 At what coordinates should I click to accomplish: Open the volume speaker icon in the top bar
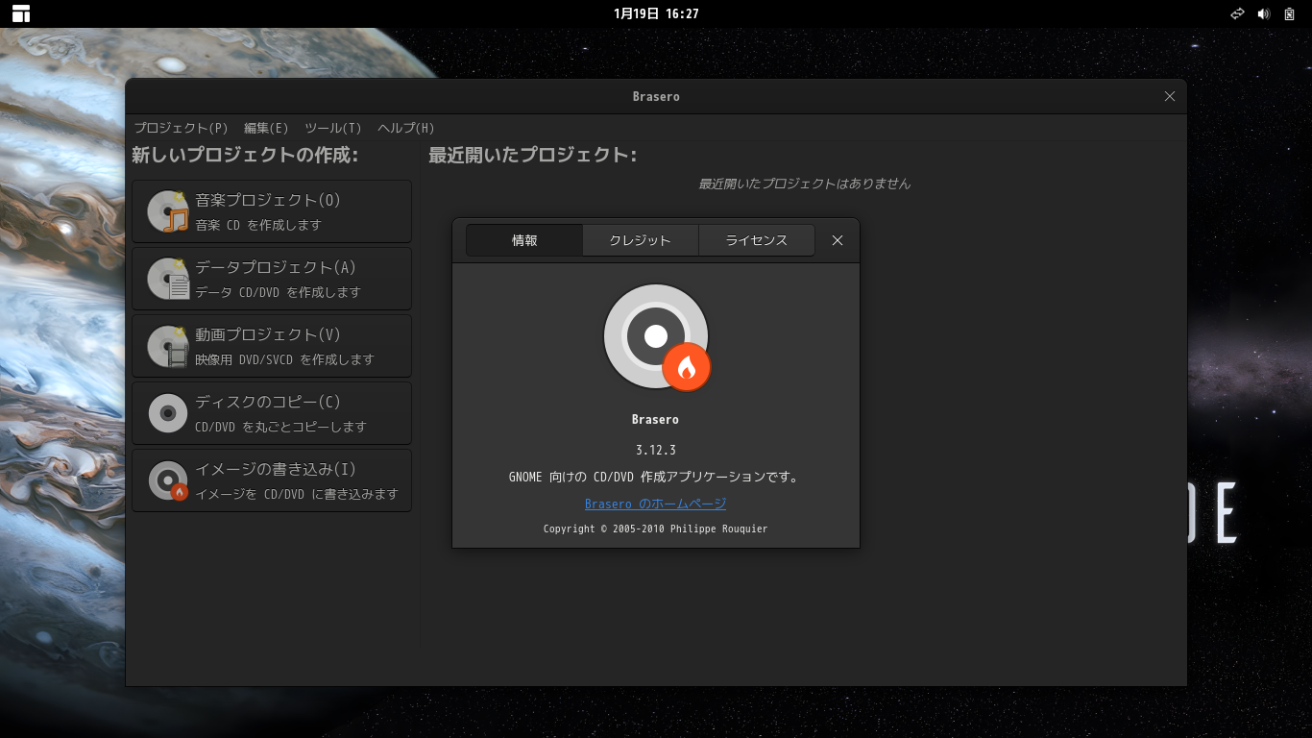1264,13
